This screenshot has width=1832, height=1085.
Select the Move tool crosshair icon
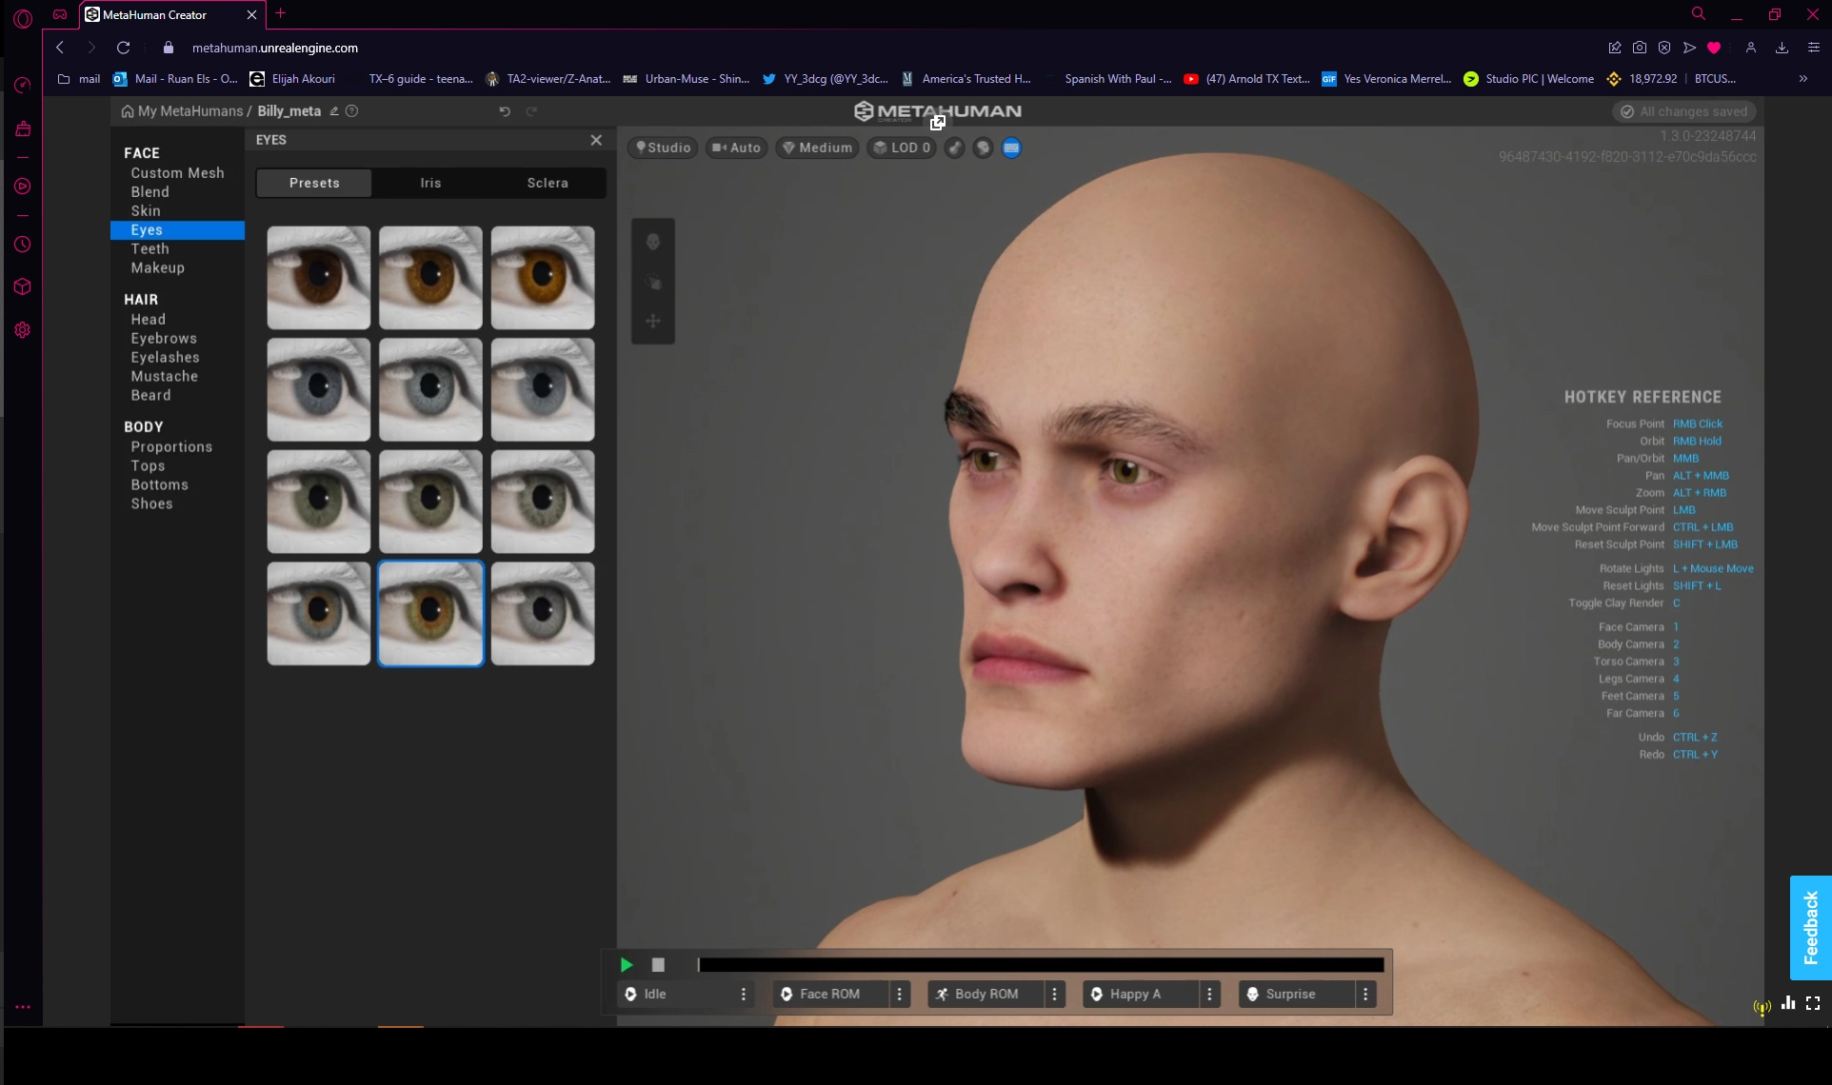tap(653, 321)
